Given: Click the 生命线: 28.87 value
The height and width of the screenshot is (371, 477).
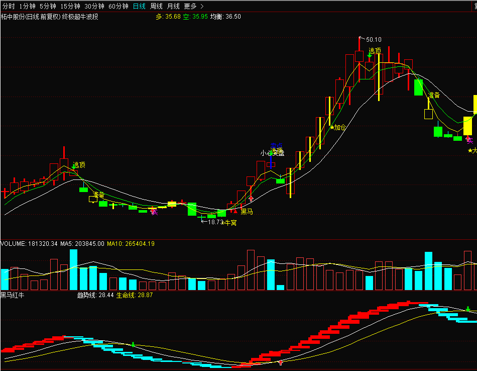Looking at the screenshot, I should pyautogui.click(x=135, y=295).
